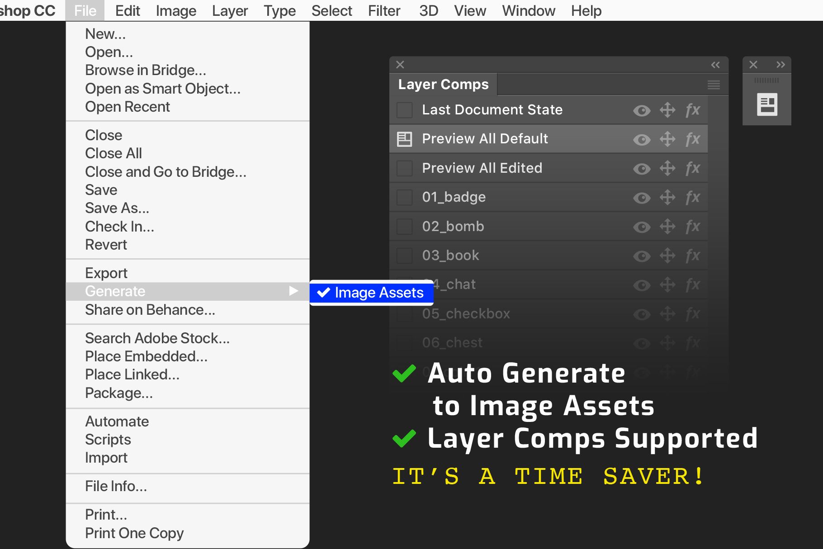The height and width of the screenshot is (549, 823).
Task: Open the Type menu
Action: [x=279, y=10]
